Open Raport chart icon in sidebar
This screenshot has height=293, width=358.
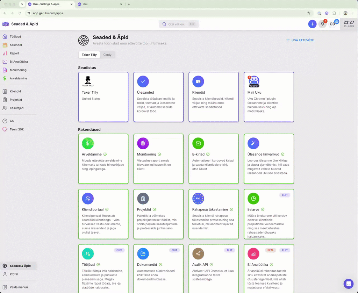[x=5, y=53]
